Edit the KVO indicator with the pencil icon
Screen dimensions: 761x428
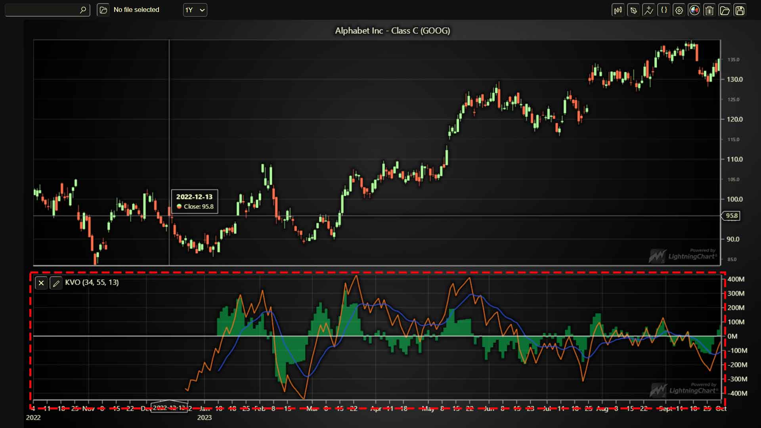point(56,283)
